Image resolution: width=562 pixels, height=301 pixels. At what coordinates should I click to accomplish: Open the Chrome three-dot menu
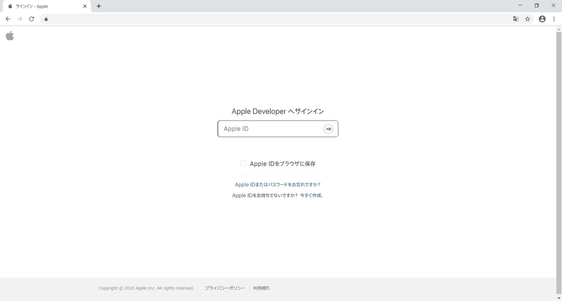(x=554, y=19)
